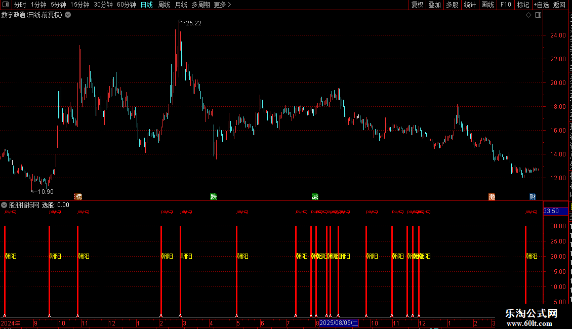Screen dimensions: 572x329
Task: Select the 1分钟 period
Action: click(x=38, y=5)
